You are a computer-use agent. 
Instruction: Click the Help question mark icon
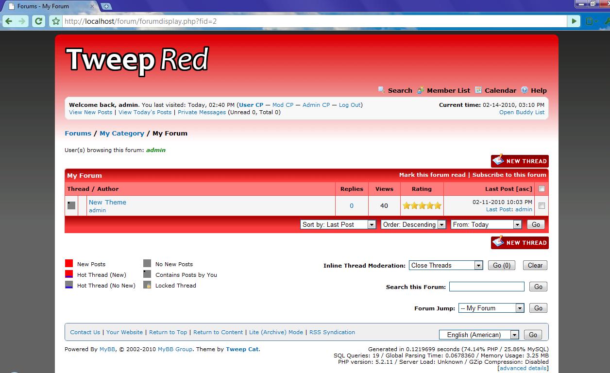[x=525, y=90]
